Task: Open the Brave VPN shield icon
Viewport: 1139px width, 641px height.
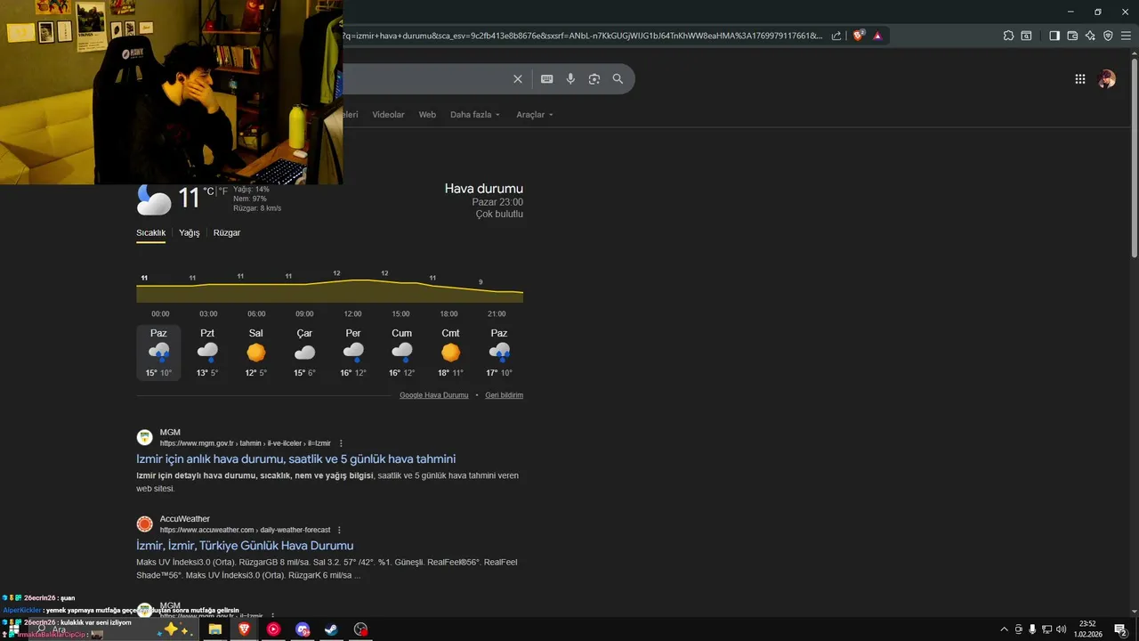Action: tap(1108, 36)
